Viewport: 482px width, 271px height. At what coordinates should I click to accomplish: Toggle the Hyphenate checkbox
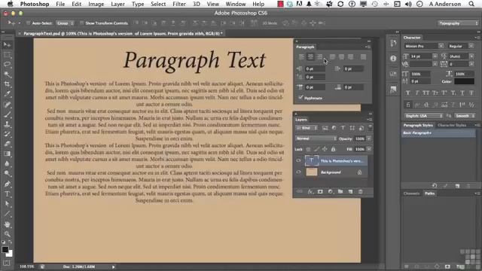coord(300,98)
